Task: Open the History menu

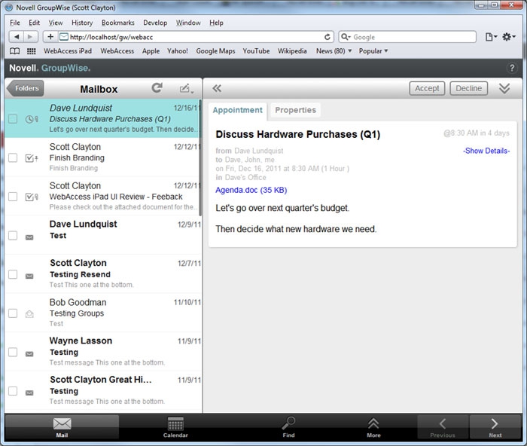Action: coord(82,23)
